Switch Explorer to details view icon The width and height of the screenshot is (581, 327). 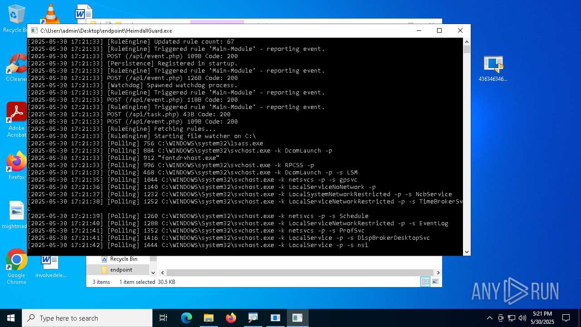(x=425, y=282)
